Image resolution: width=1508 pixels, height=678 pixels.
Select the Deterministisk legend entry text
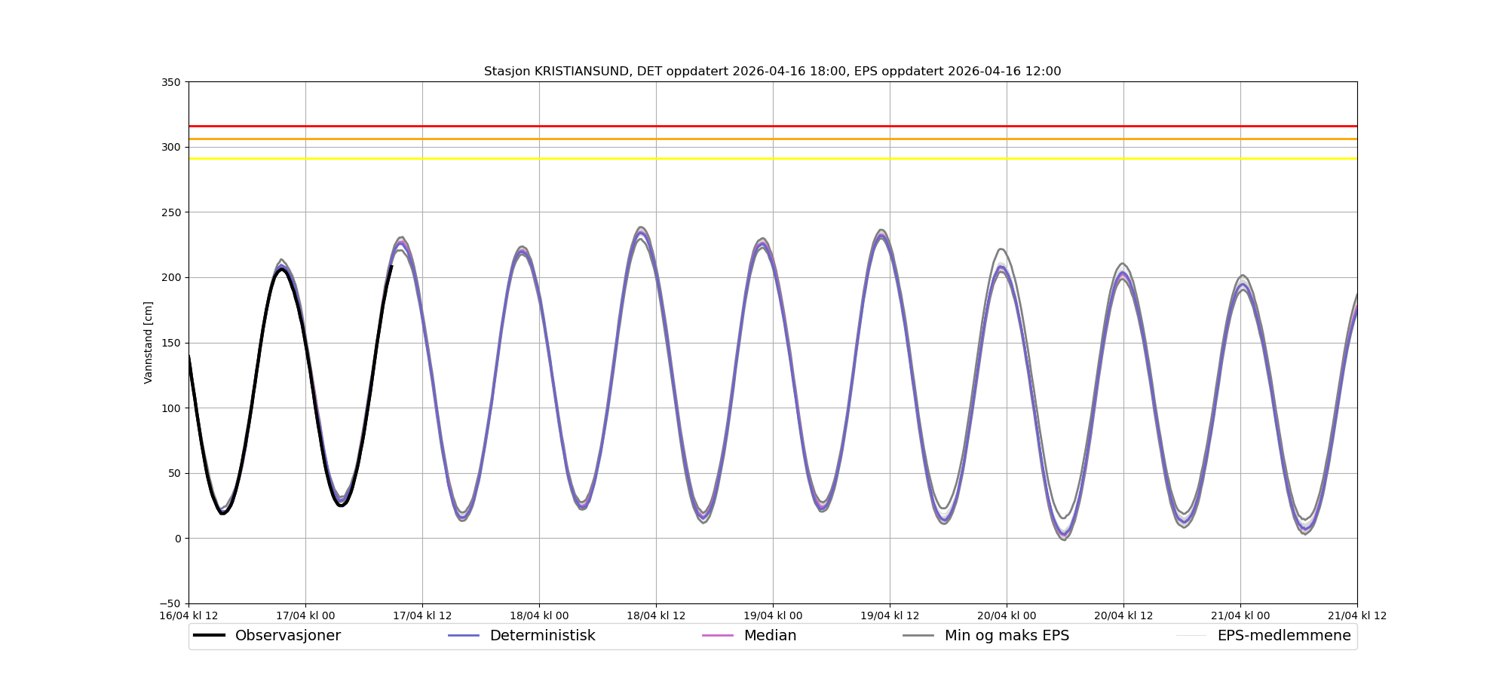click(542, 636)
